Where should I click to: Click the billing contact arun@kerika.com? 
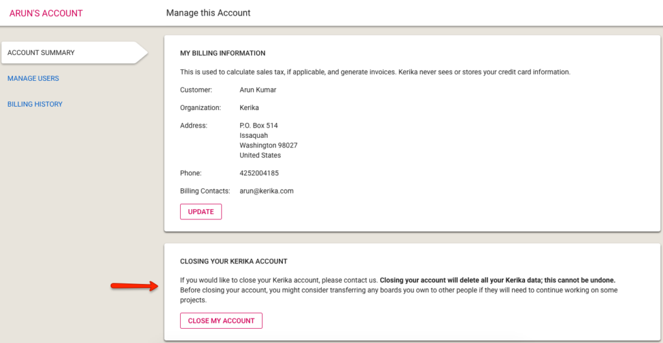point(266,191)
